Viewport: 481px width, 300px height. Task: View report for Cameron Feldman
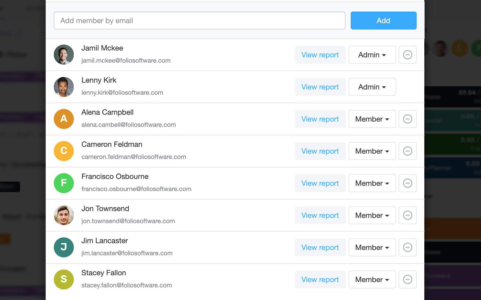(x=320, y=151)
